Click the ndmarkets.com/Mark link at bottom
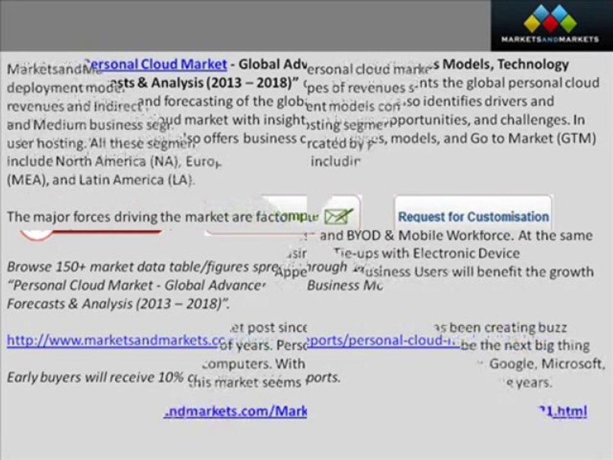The width and height of the screenshot is (613, 460). tap(236, 411)
